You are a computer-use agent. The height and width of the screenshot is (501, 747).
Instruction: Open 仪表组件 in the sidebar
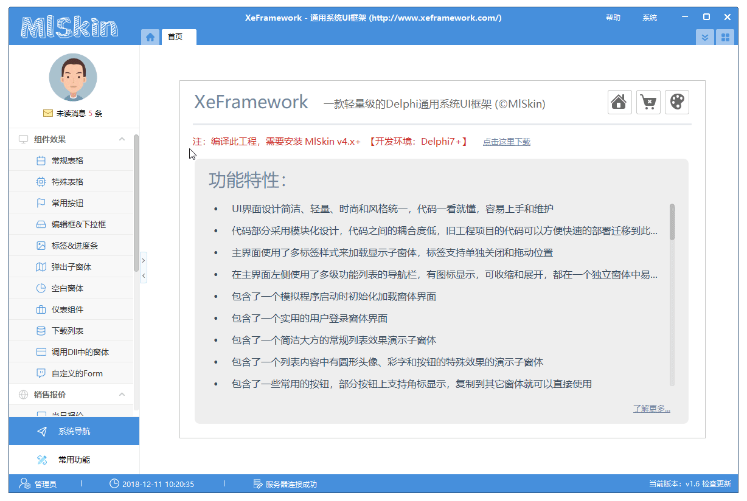click(x=72, y=309)
